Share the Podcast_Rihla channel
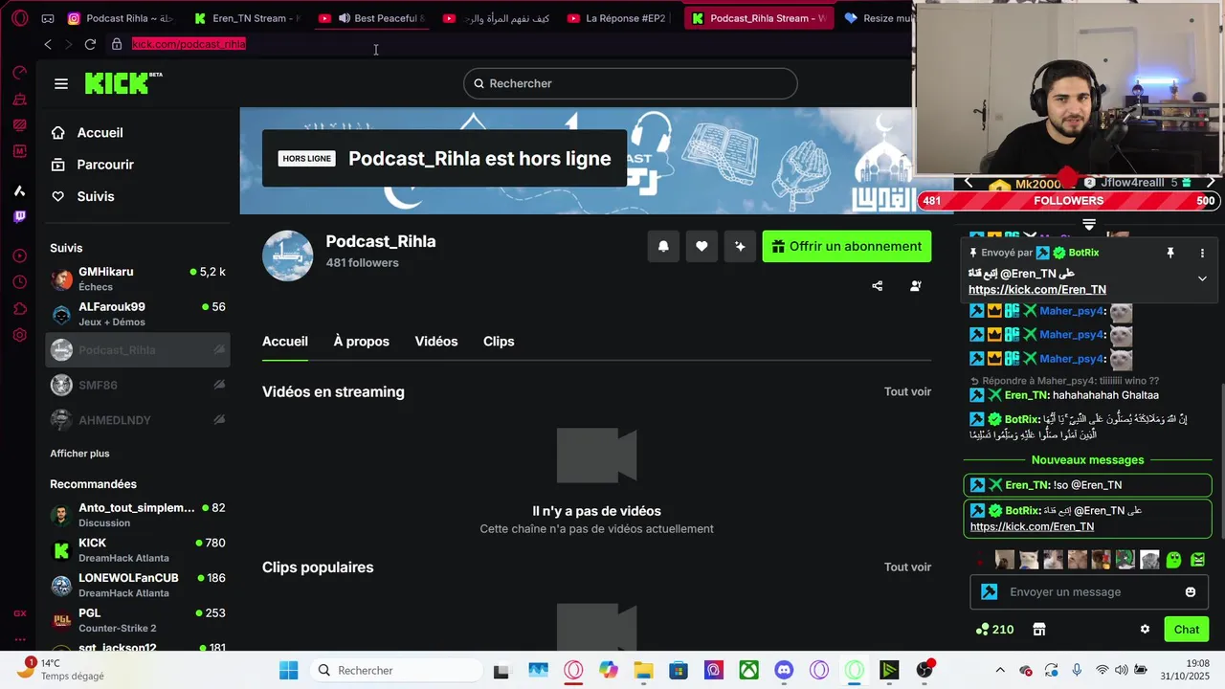The height and width of the screenshot is (689, 1225). 878,286
